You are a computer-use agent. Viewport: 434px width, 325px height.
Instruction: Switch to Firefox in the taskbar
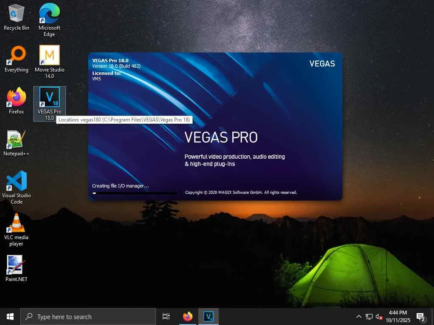pyautogui.click(x=188, y=317)
